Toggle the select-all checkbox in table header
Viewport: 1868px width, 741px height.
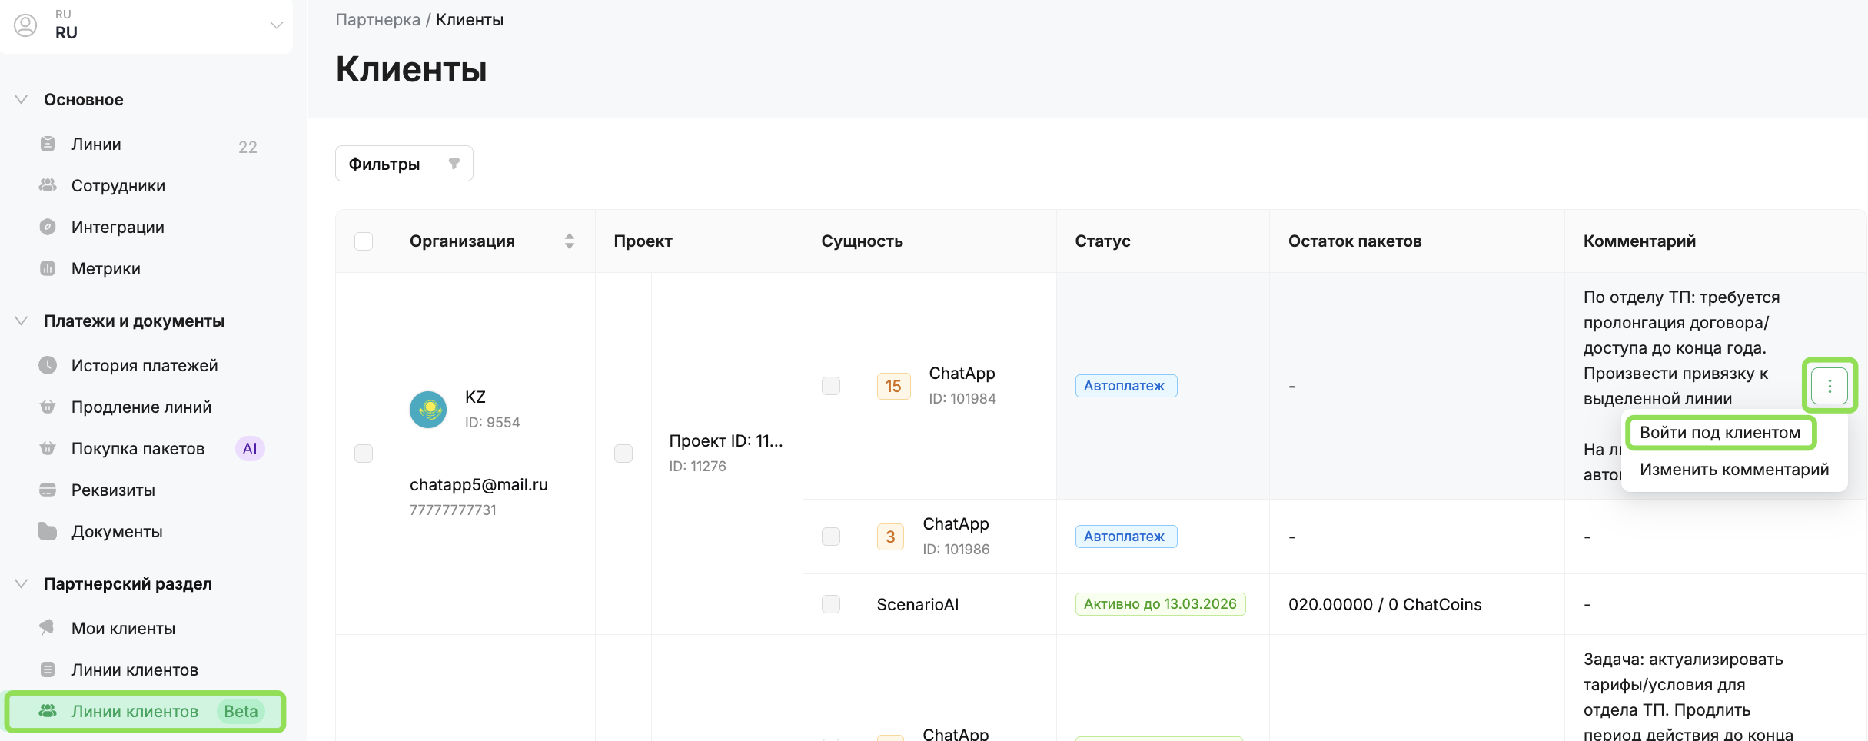tap(364, 241)
